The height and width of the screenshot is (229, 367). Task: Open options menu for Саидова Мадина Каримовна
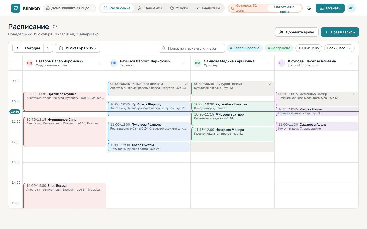[268, 63]
